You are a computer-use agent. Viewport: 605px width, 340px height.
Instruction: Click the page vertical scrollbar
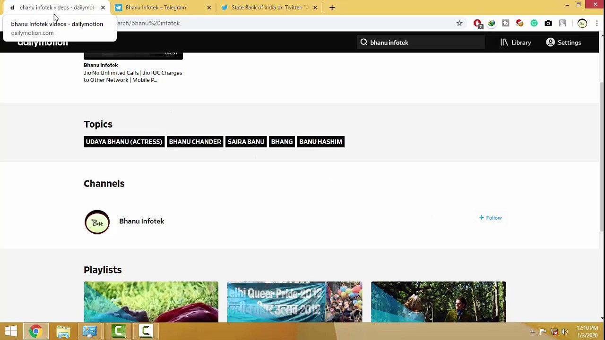point(602,156)
